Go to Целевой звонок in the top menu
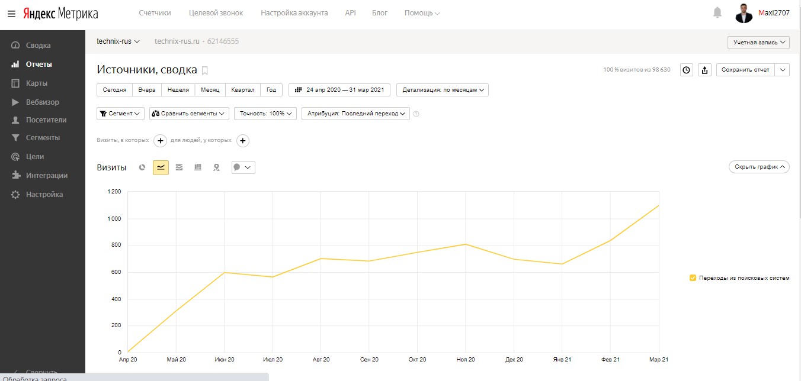 [x=216, y=13]
